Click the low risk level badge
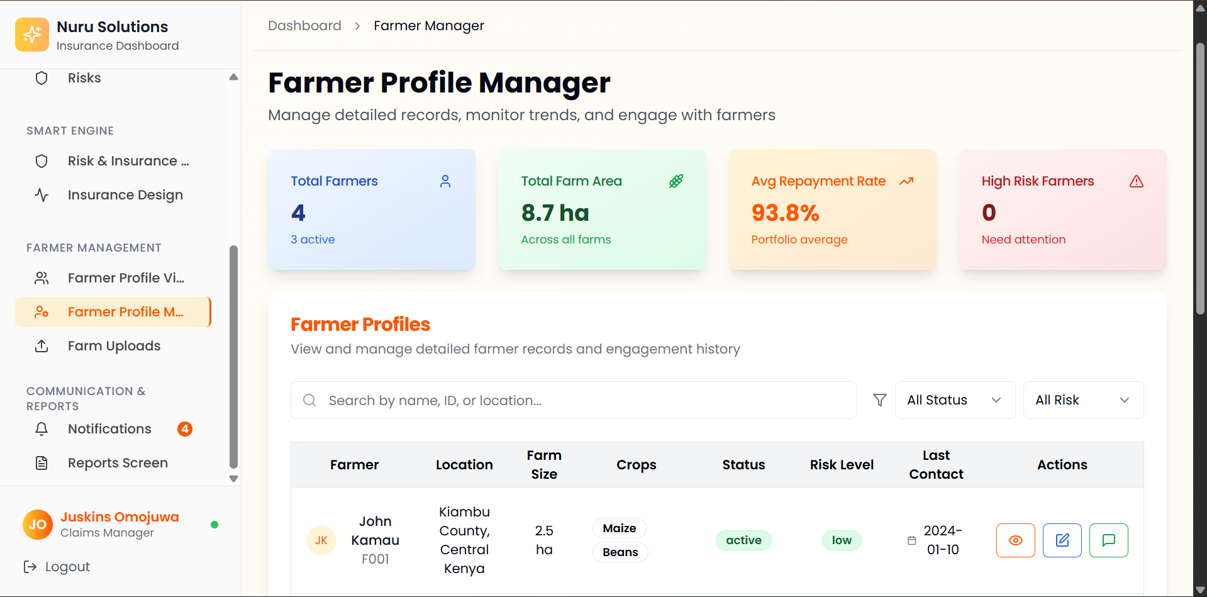The height and width of the screenshot is (597, 1207). (x=842, y=540)
